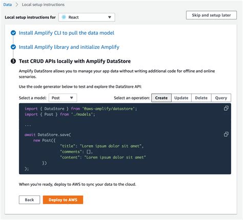Copy the DataStore.save code snippet
This screenshot has height=220, width=243.
click(x=226, y=134)
